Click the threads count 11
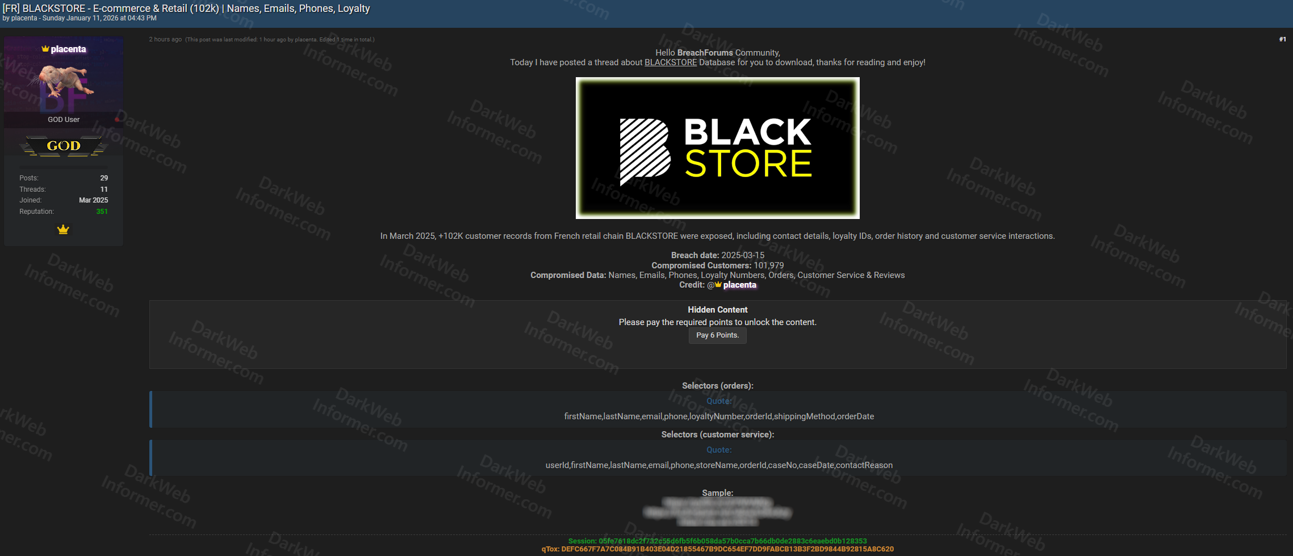Viewport: 1293px width, 556px height. click(104, 189)
